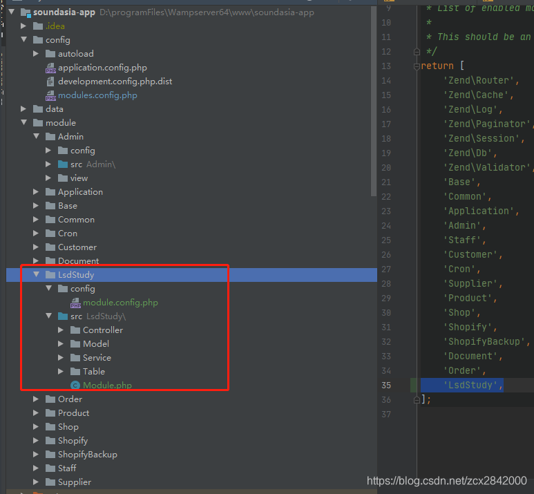
Task: Click the Supplier folder icon
Action: (50, 482)
